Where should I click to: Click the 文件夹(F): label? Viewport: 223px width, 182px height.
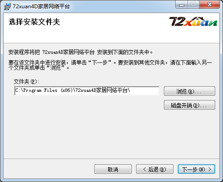[27, 81]
